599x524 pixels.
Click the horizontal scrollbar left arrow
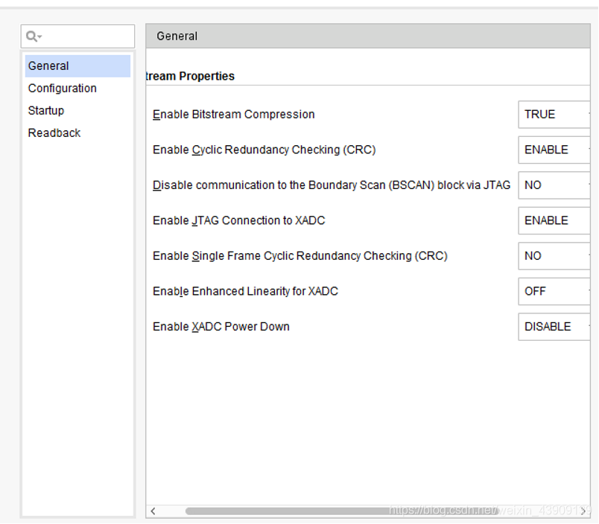click(153, 511)
